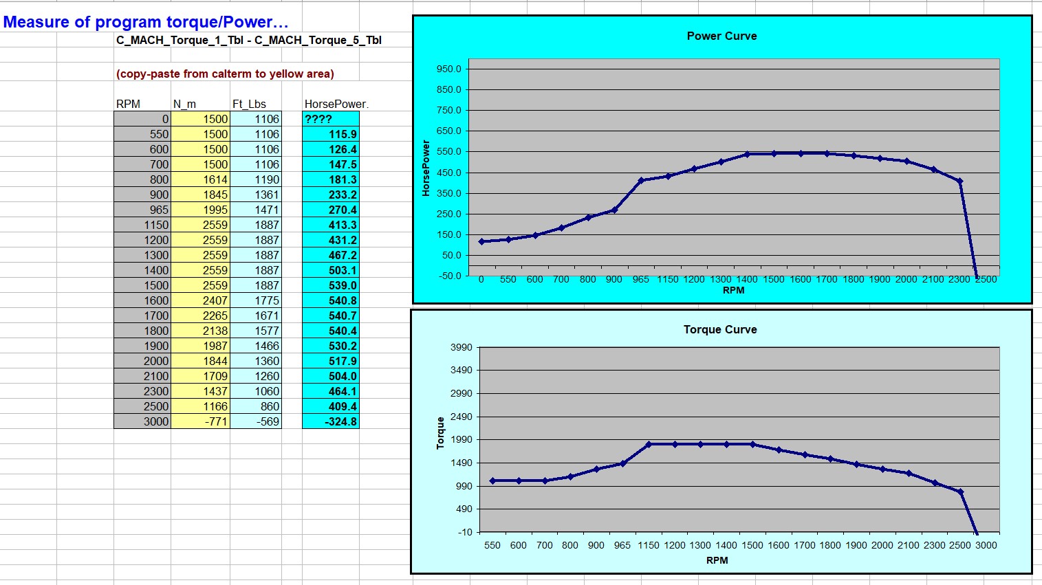Select the yellow N_m cell containing 1995

200,210
